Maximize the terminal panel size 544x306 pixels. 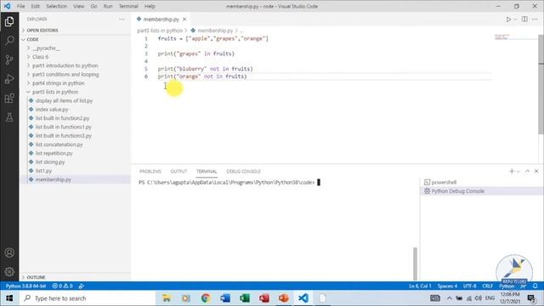coord(527,171)
